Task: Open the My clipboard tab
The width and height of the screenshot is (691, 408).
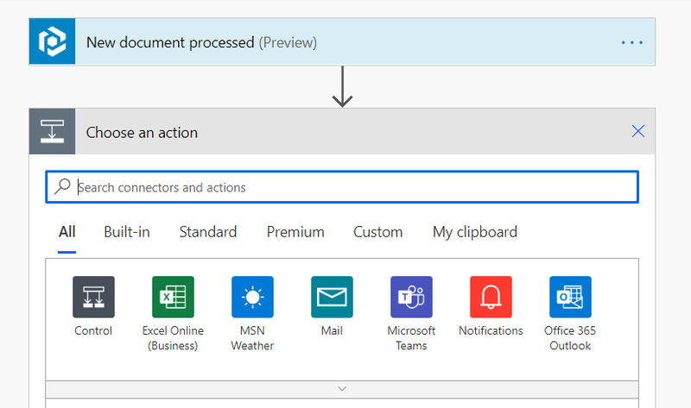Action: 475,232
